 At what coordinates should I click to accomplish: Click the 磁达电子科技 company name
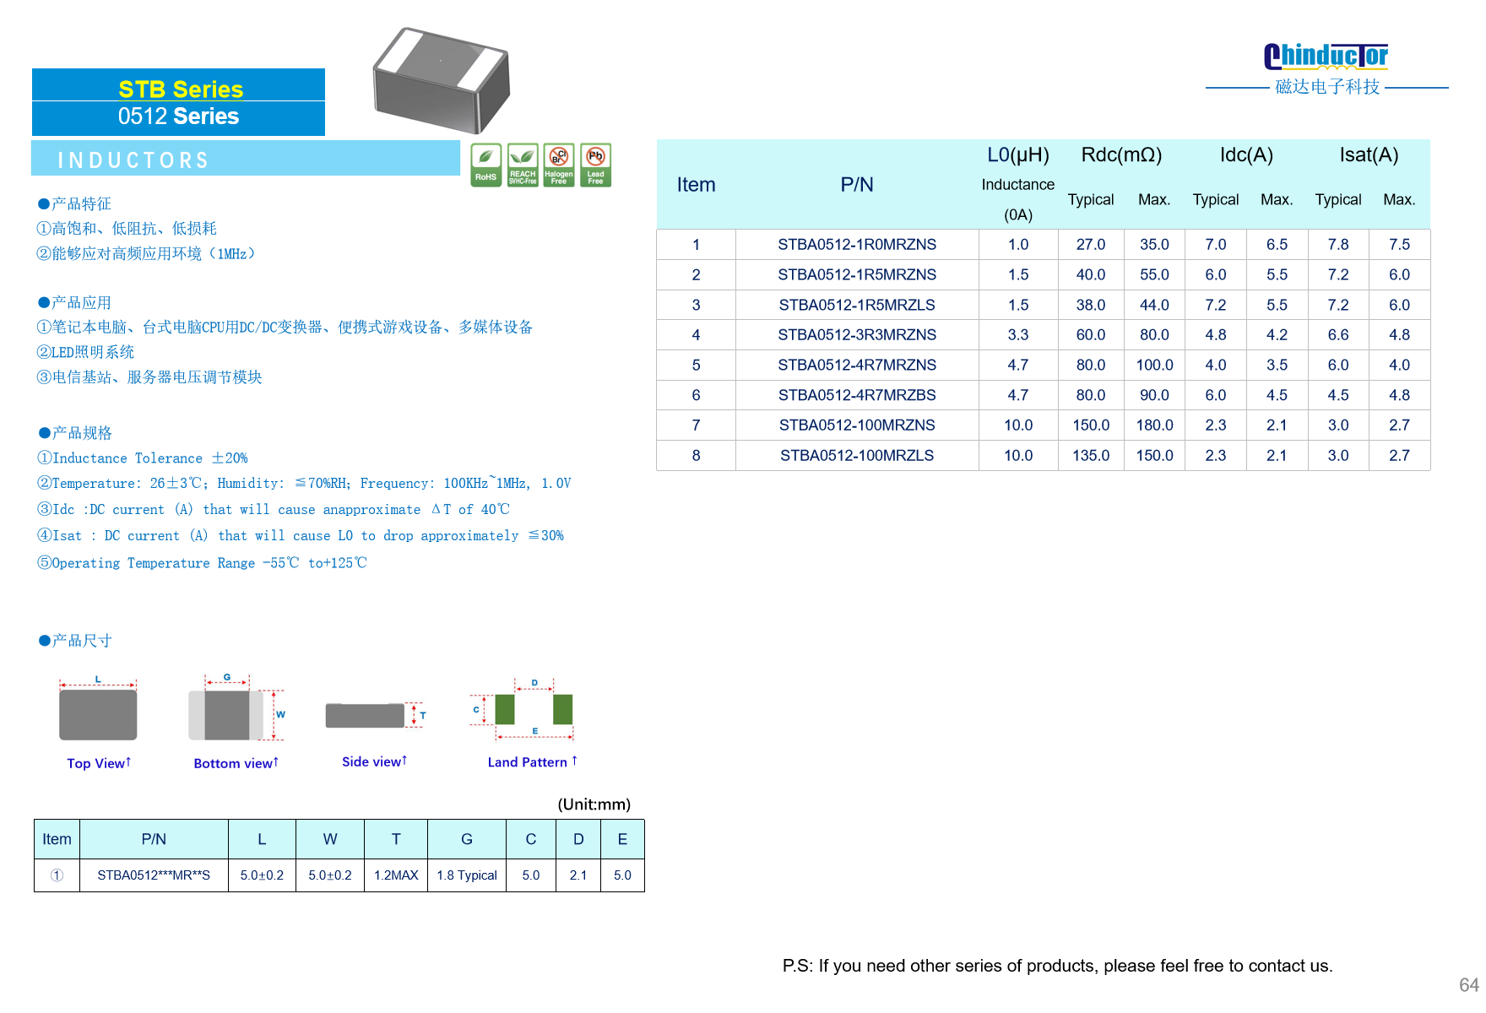coord(1327,87)
